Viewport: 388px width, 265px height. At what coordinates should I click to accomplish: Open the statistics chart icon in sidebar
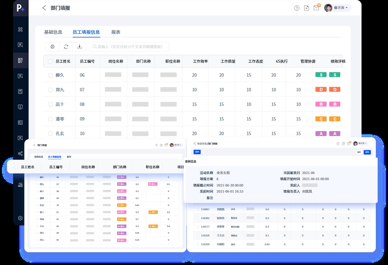pos(20,185)
